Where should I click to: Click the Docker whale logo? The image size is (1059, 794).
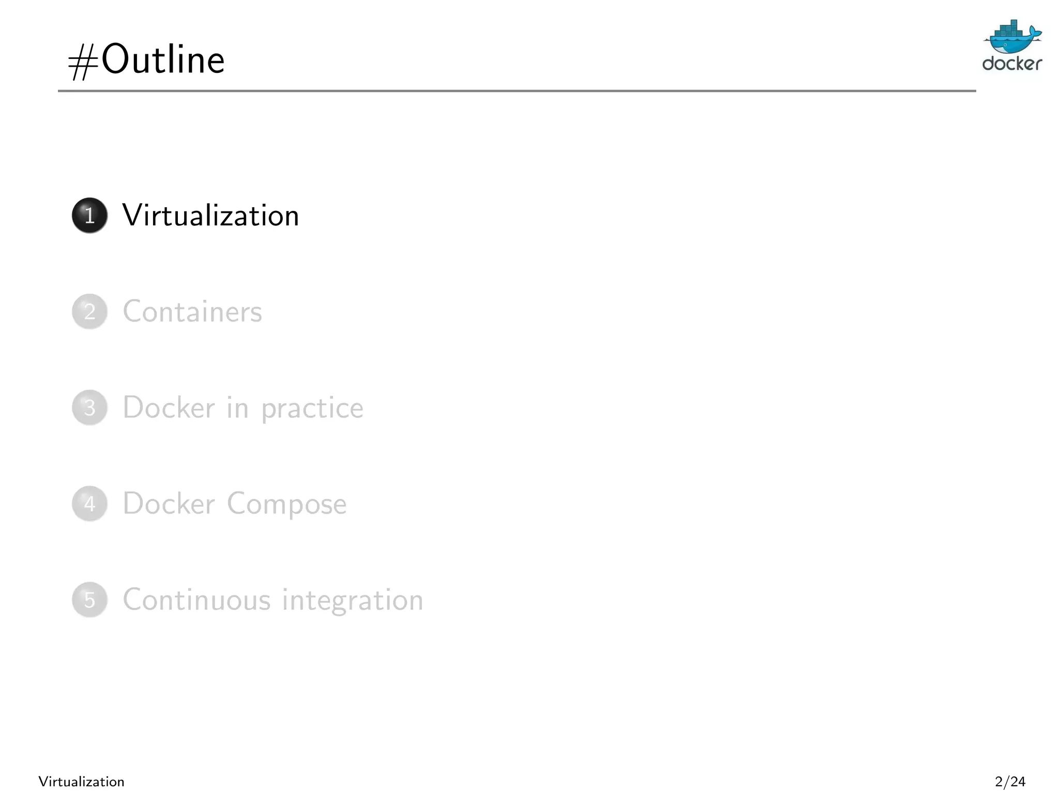pyautogui.click(x=1012, y=37)
